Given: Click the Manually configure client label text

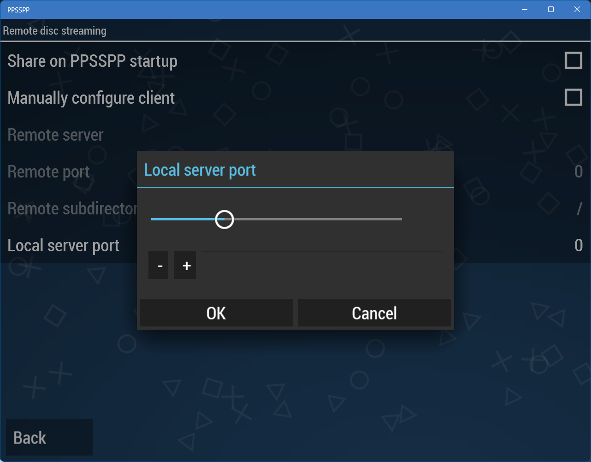Looking at the screenshot, I should pos(91,97).
